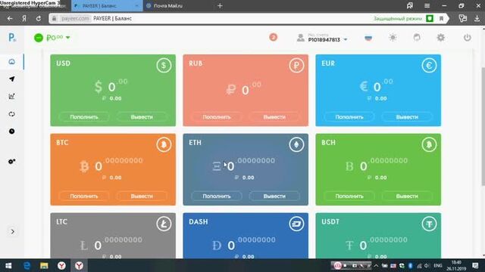This screenshot has height=272, width=485.
Task: Open the sidebar gear settings icon
Action: pos(12,161)
